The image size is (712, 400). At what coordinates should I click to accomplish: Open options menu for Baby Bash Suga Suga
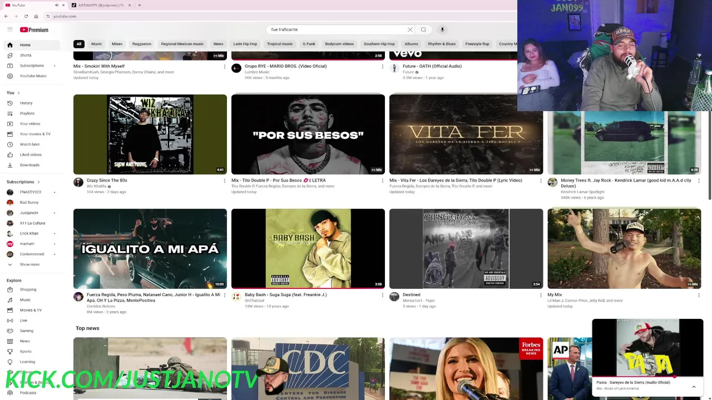pyautogui.click(x=383, y=295)
